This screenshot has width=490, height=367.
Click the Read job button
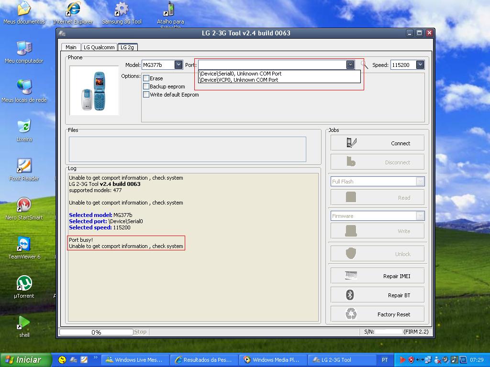[378, 197]
